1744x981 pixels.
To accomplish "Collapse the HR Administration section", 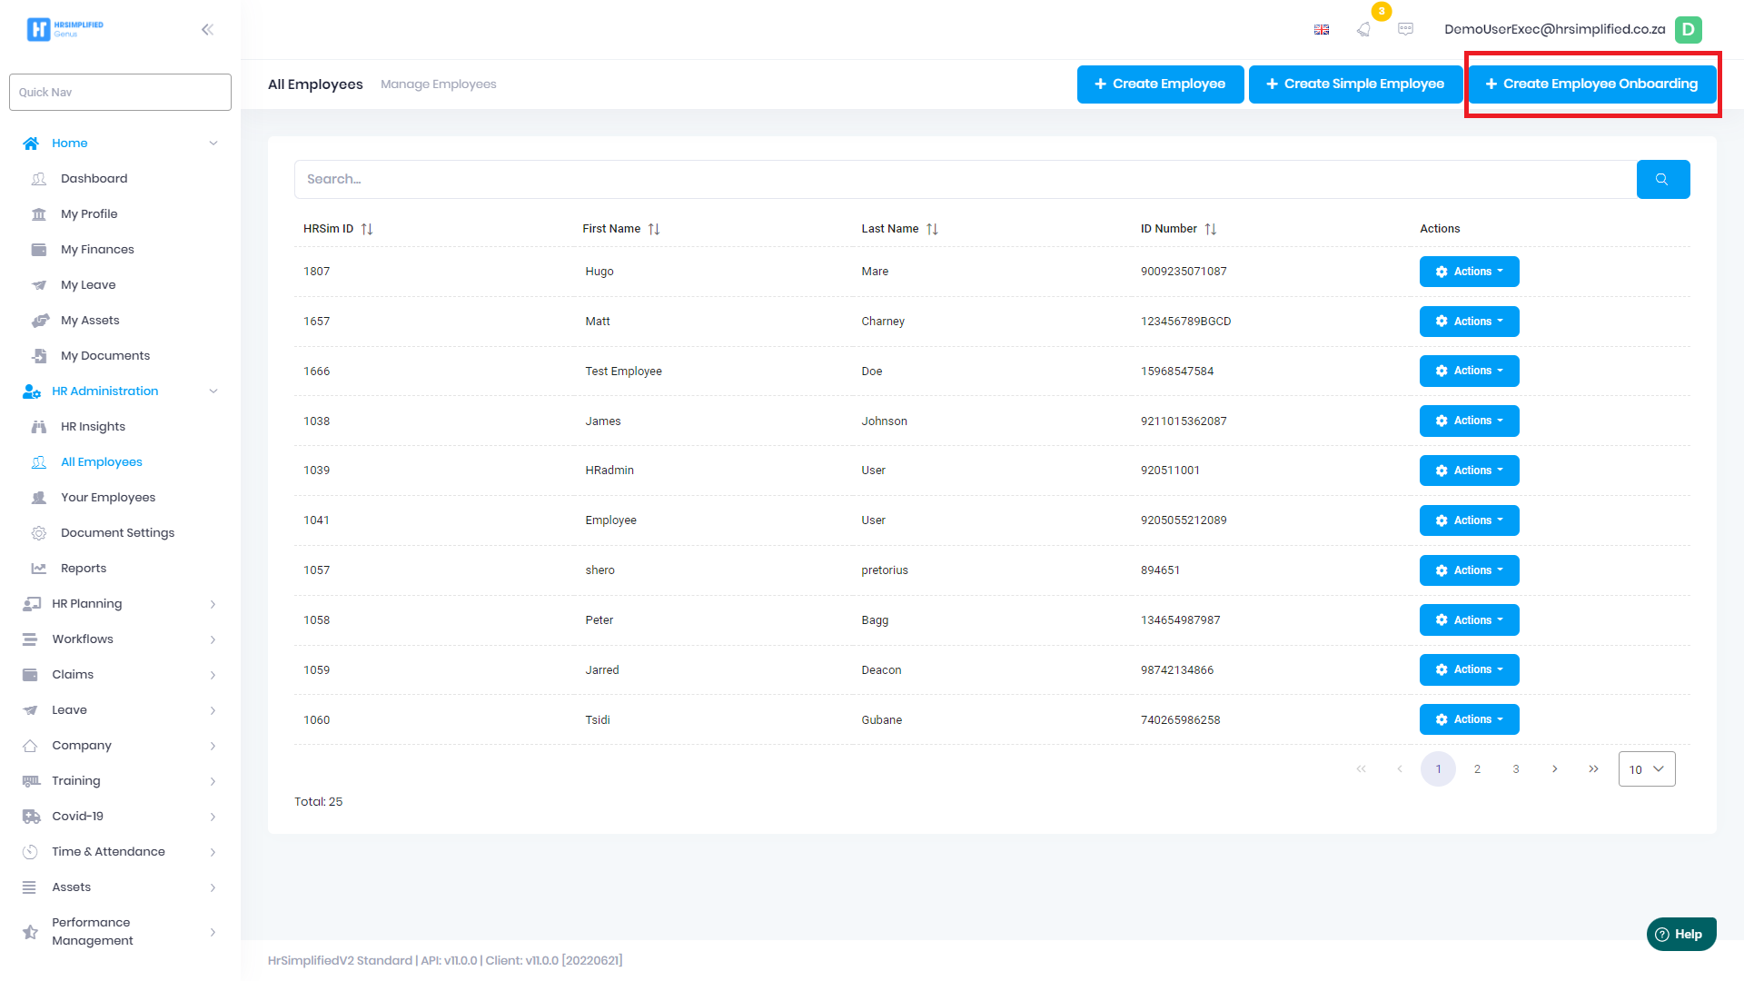I will click(213, 391).
